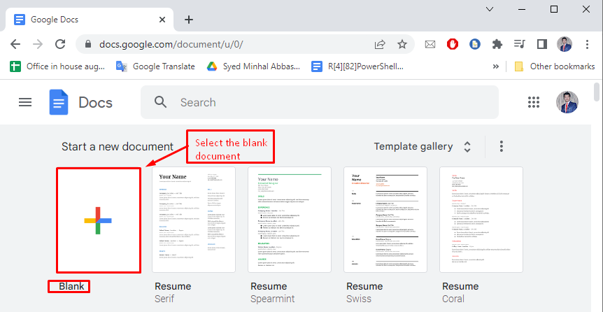Open the Google Translate bookmark
This screenshot has width=603, height=312.
(155, 66)
